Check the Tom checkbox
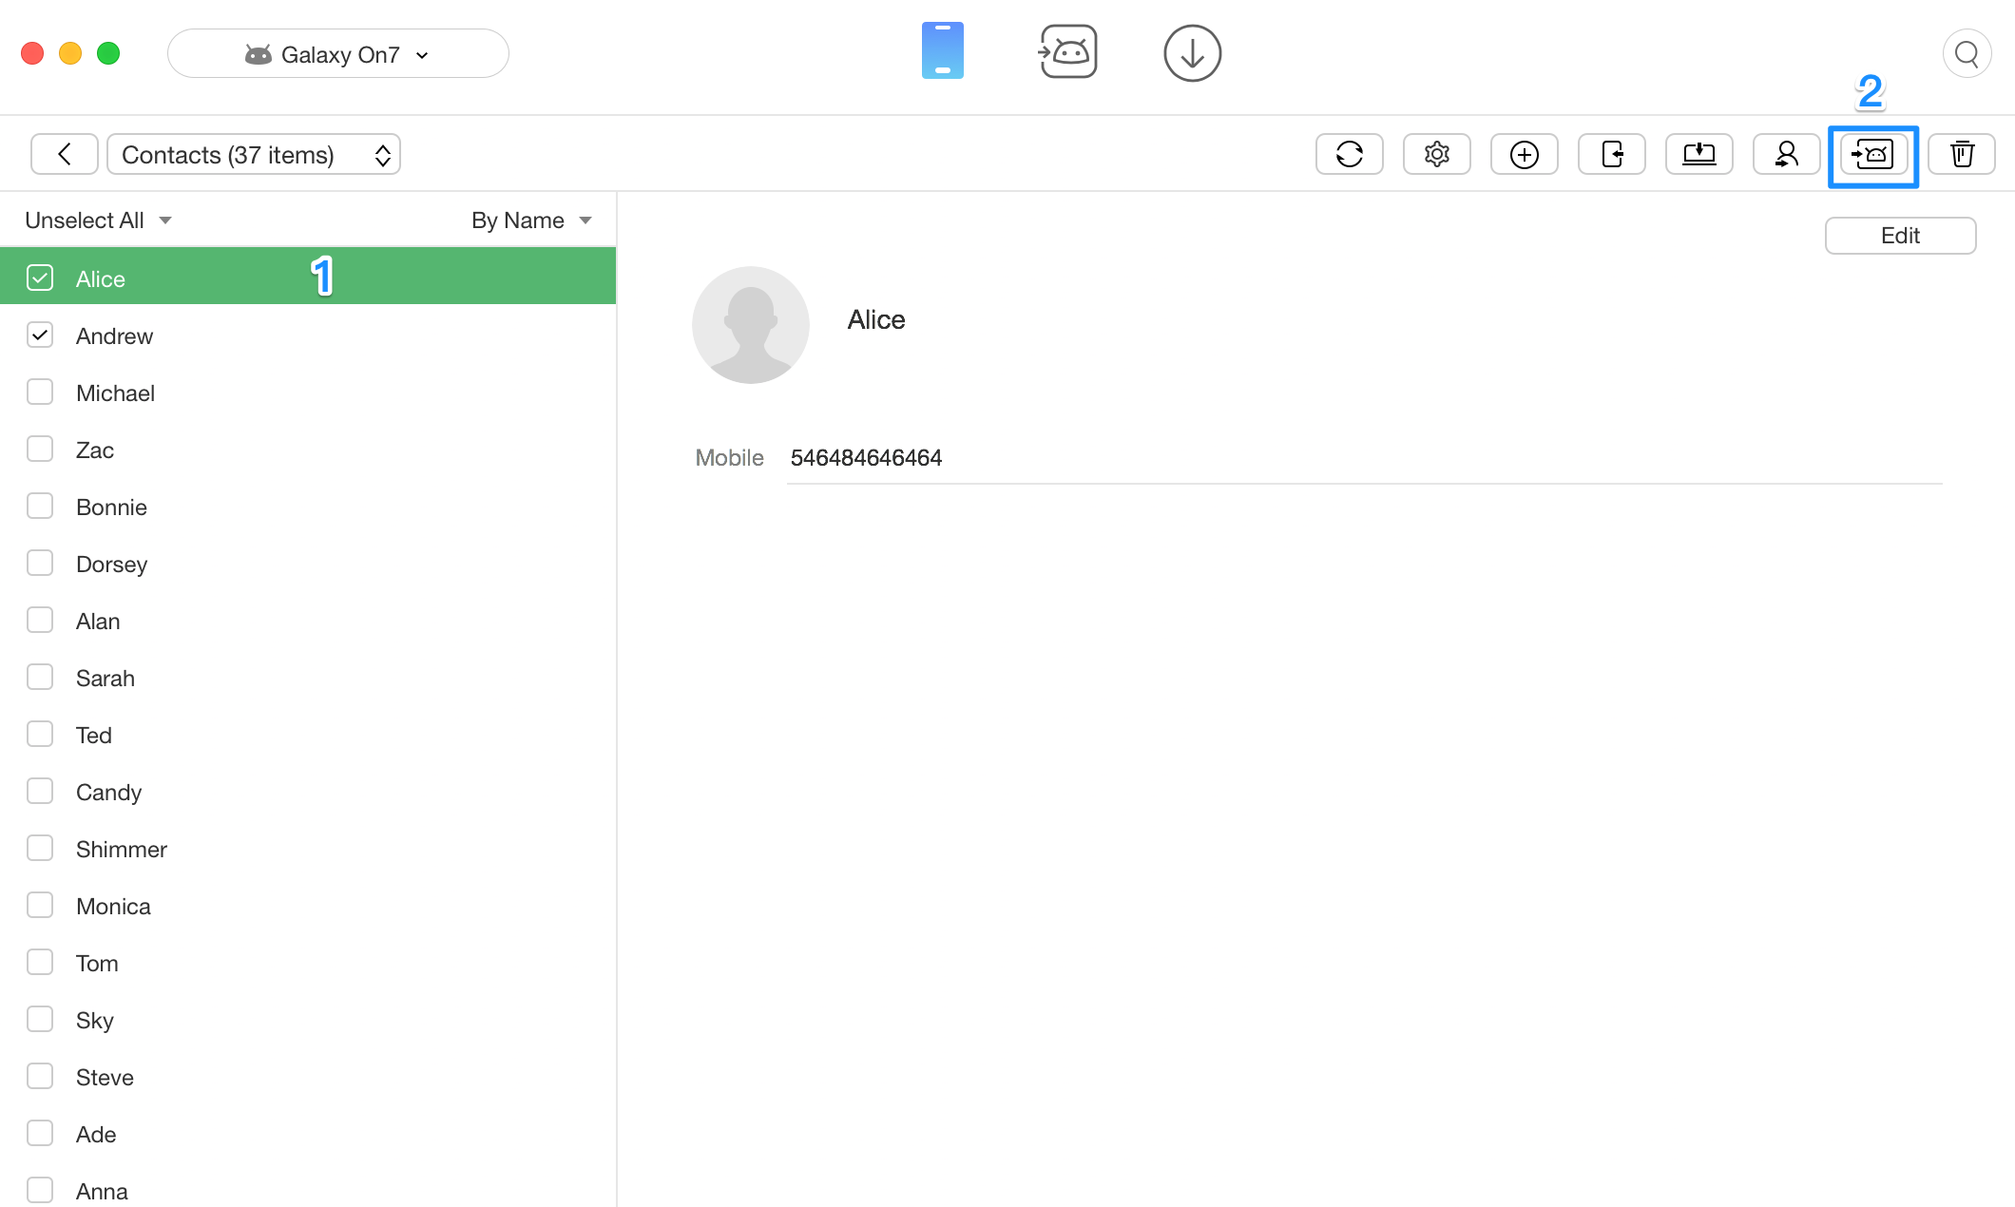This screenshot has width=2015, height=1207. click(x=40, y=962)
